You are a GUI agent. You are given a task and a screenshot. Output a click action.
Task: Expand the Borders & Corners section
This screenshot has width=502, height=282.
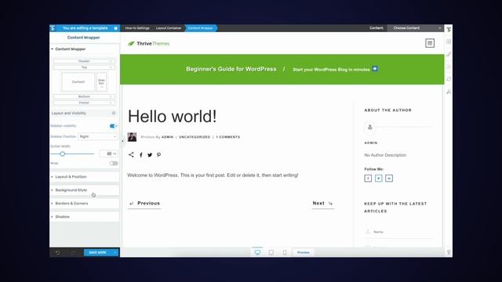(85, 204)
